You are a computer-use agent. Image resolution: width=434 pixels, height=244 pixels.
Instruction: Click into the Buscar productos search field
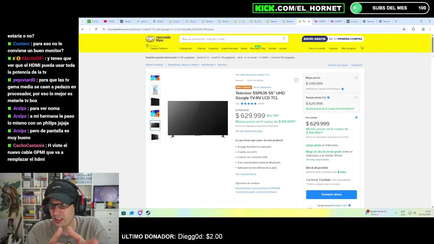click(x=231, y=39)
